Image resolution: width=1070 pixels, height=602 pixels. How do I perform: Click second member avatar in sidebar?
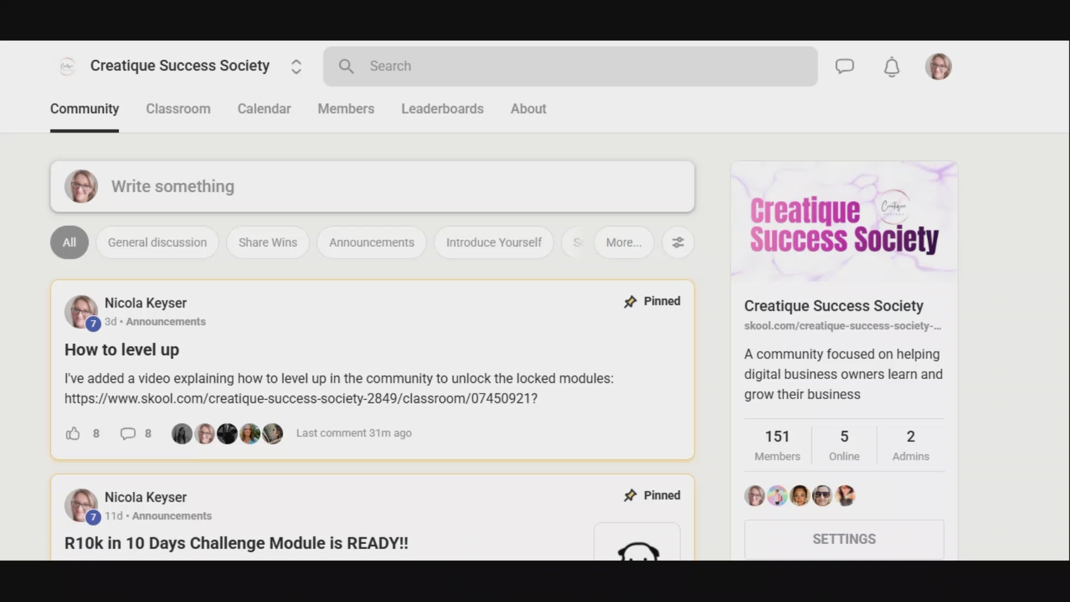tap(777, 496)
